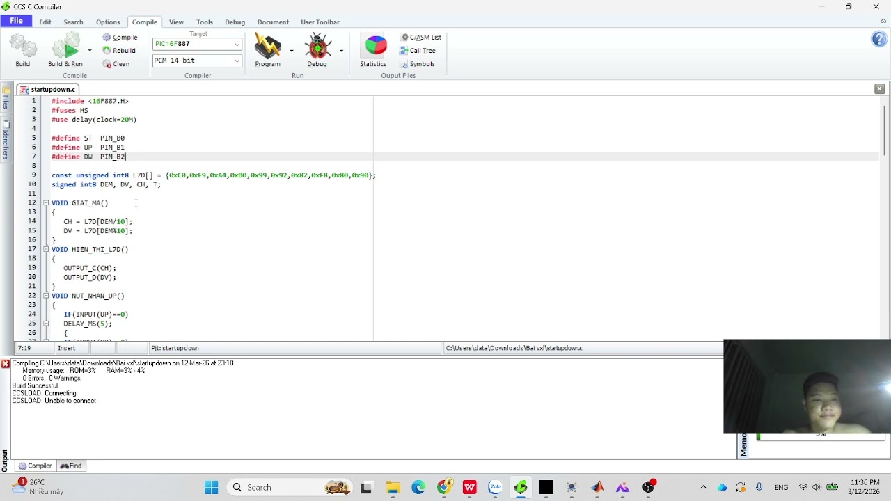Click the 'Build Successful' output line
The height and width of the screenshot is (501, 891).
(x=36, y=385)
